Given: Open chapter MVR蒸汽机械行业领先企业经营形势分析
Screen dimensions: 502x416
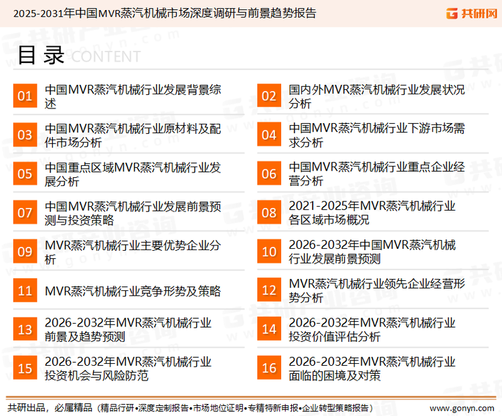Looking at the screenshot, I should (377, 290).
